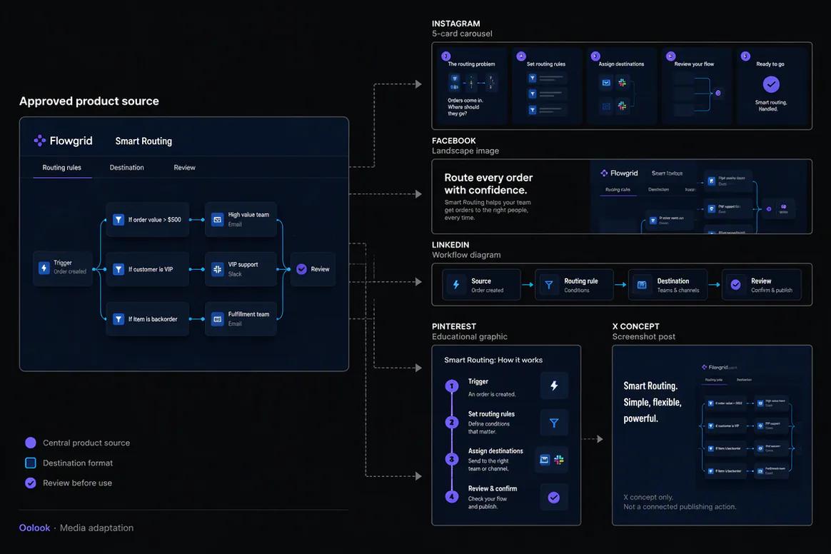Click the 'Approved product source' heading

click(x=89, y=101)
